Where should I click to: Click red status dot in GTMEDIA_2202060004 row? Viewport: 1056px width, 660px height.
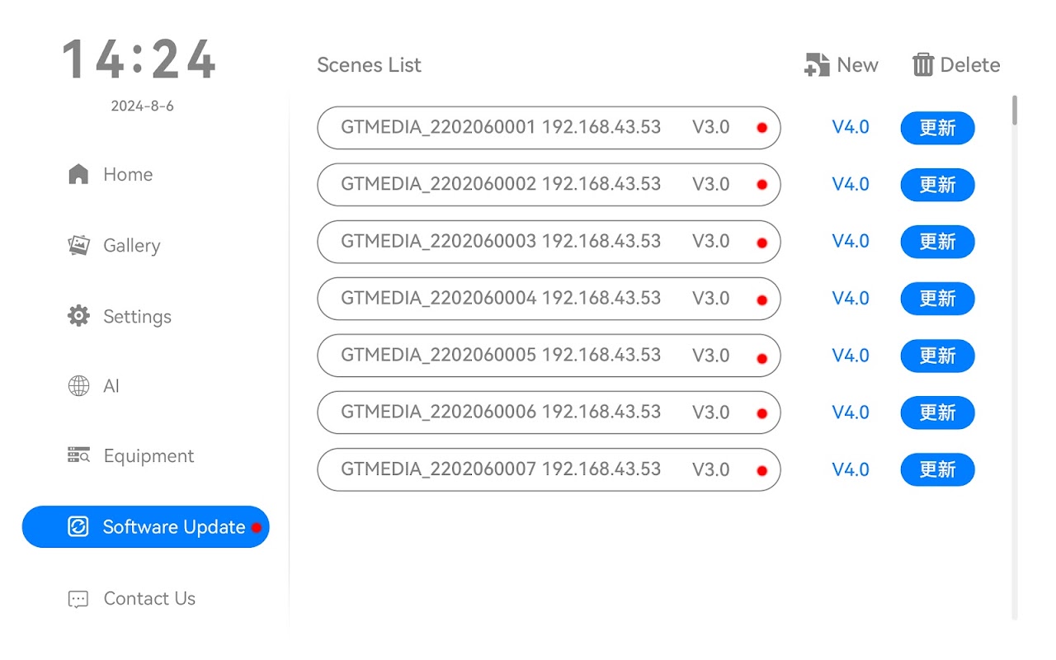[x=762, y=299]
